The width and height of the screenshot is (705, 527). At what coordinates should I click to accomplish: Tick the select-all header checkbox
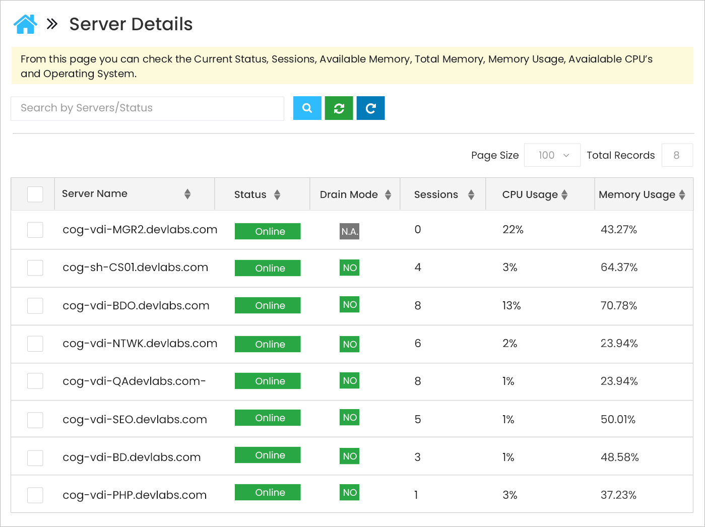pos(35,194)
